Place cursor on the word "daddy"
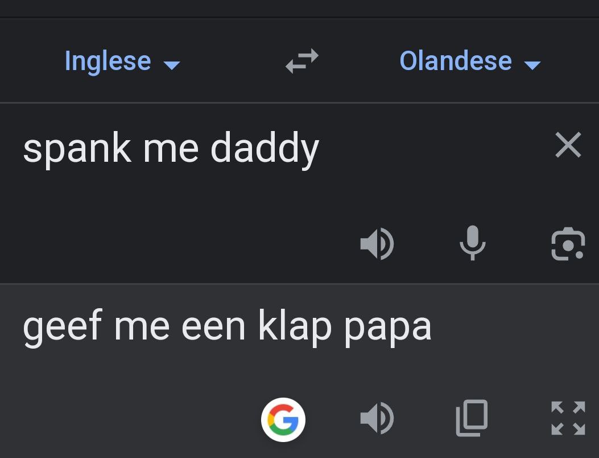Screen dimensions: 599x458 click(x=265, y=149)
